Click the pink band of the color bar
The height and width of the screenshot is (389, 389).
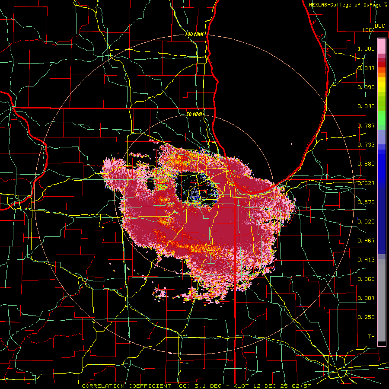click(382, 46)
